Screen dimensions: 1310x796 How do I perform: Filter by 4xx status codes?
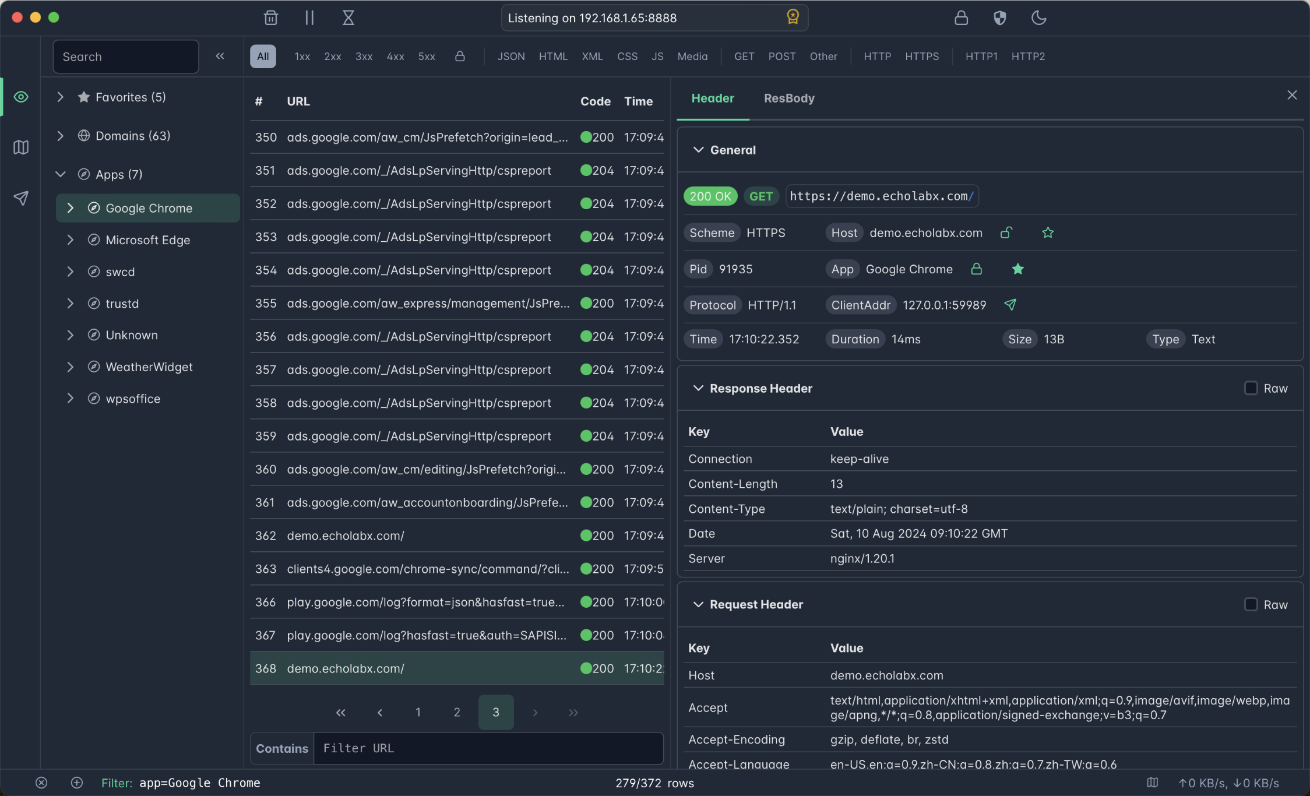pyautogui.click(x=395, y=56)
